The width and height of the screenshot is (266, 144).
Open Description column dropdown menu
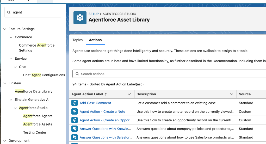pyautogui.click(x=232, y=94)
